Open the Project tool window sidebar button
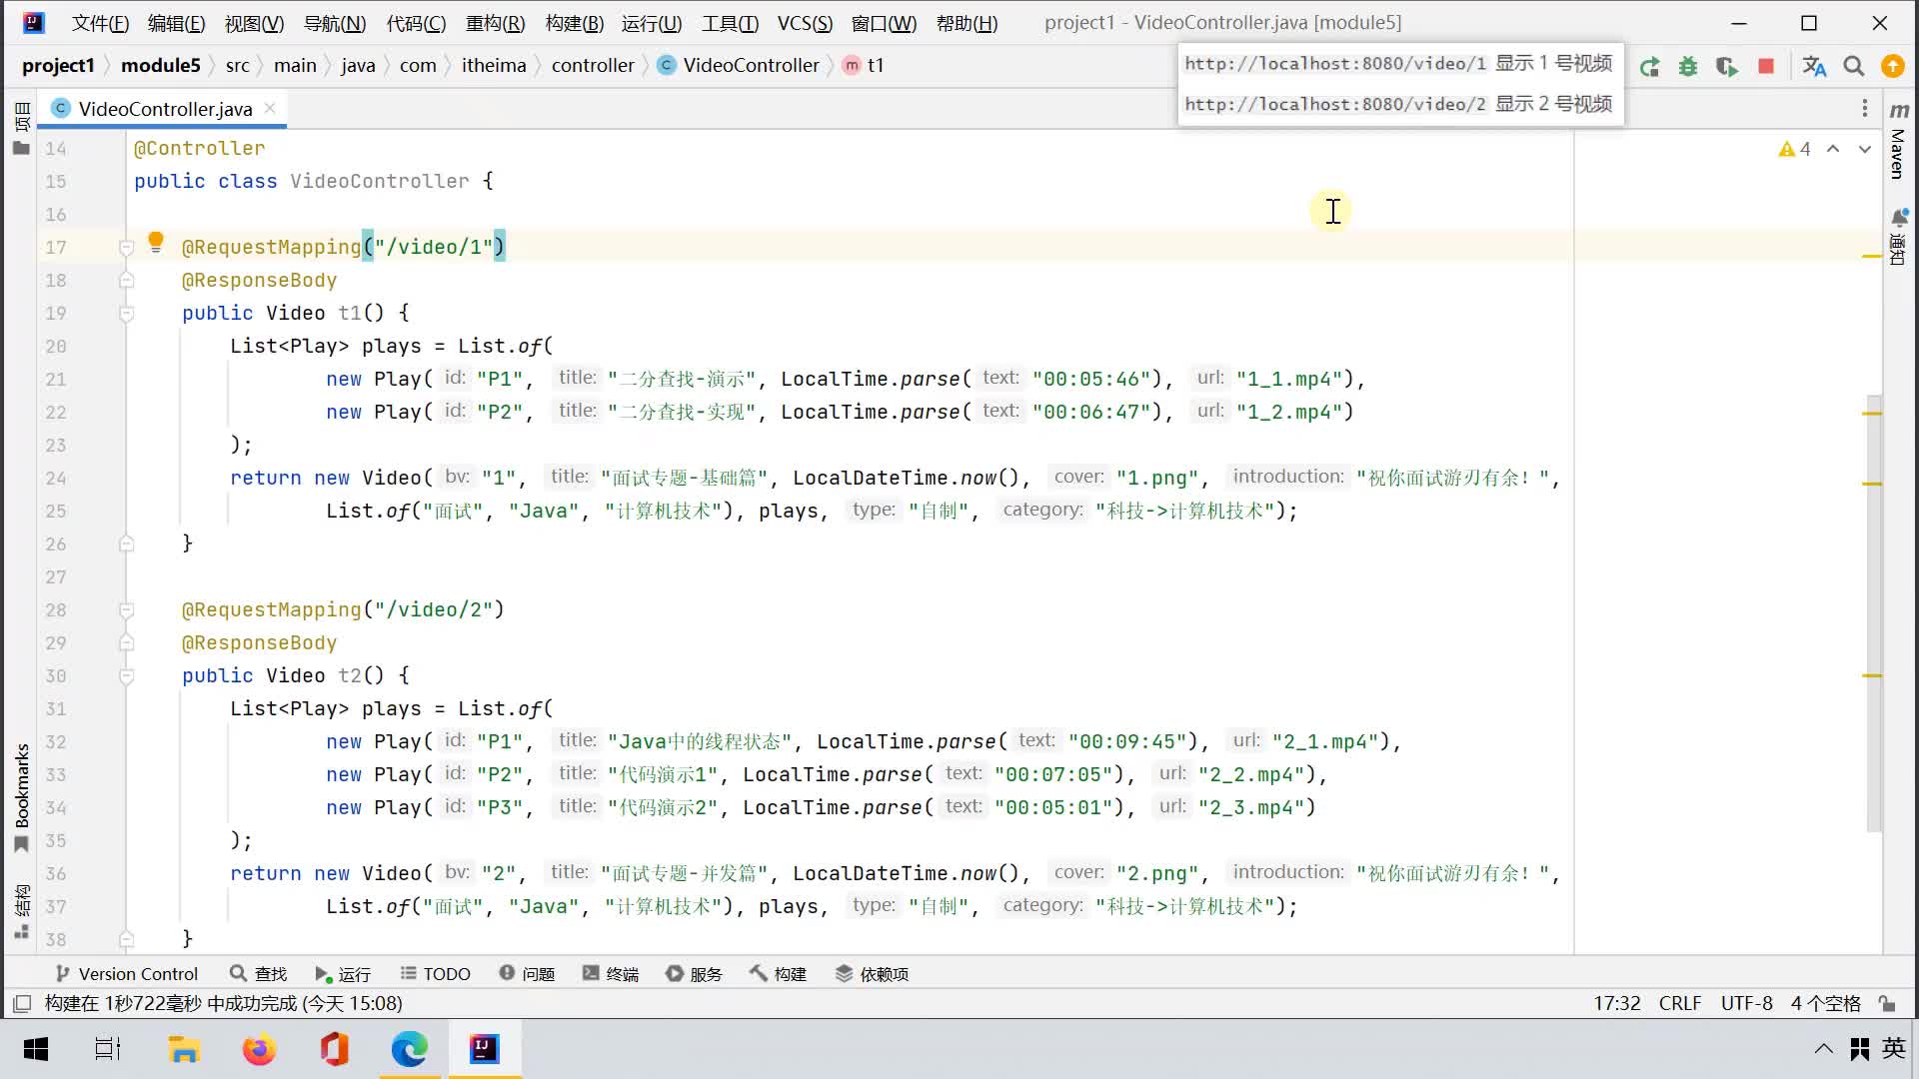 (21, 127)
